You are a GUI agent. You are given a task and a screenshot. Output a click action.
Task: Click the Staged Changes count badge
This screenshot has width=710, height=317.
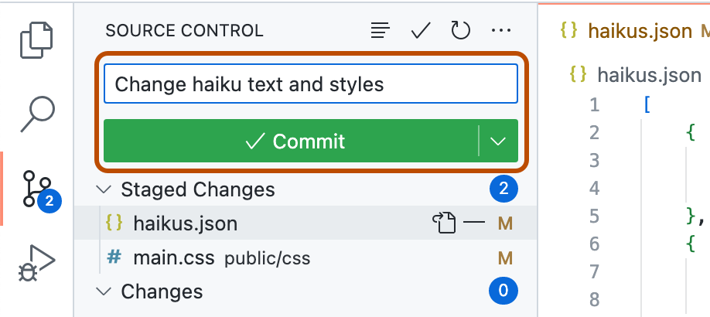pyautogui.click(x=503, y=189)
